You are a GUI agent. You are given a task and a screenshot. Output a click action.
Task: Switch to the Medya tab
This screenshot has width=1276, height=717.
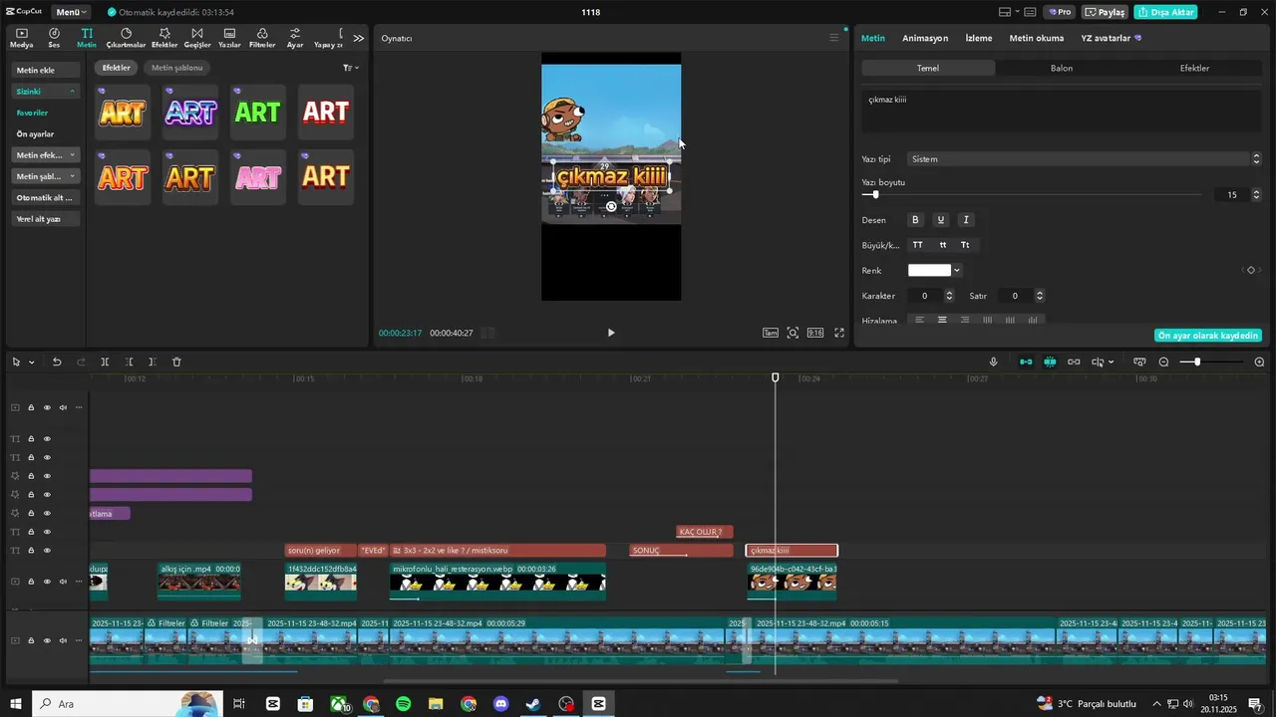(22, 38)
